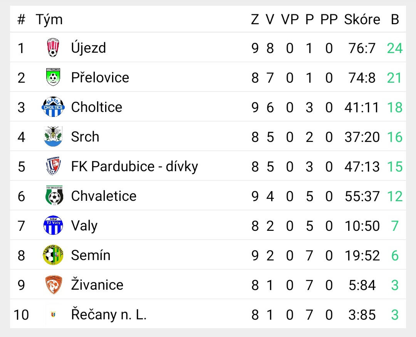Click the Slavoj Choltice club crest
Screen dimensions: 416x337
[x=53, y=107]
